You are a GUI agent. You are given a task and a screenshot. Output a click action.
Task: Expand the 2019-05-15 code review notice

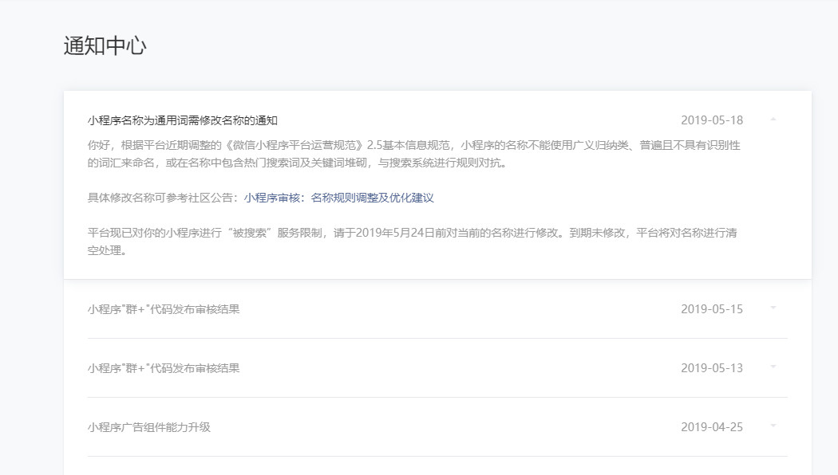[773, 308]
